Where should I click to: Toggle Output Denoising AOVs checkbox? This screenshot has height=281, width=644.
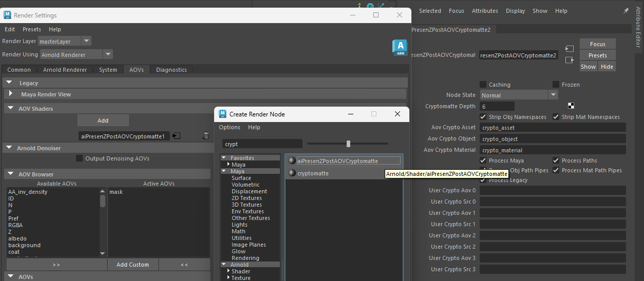tap(79, 158)
